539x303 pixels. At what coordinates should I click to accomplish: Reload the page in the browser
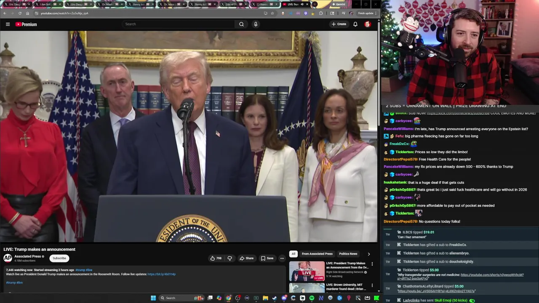pos(20,13)
